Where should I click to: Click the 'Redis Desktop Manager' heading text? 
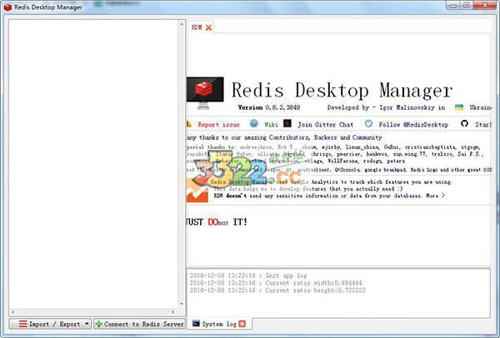(x=342, y=90)
